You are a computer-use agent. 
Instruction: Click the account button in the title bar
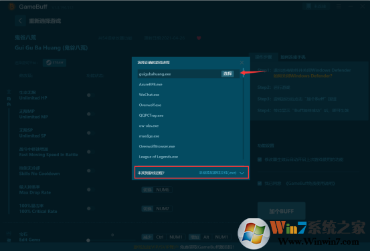point(316,7)
